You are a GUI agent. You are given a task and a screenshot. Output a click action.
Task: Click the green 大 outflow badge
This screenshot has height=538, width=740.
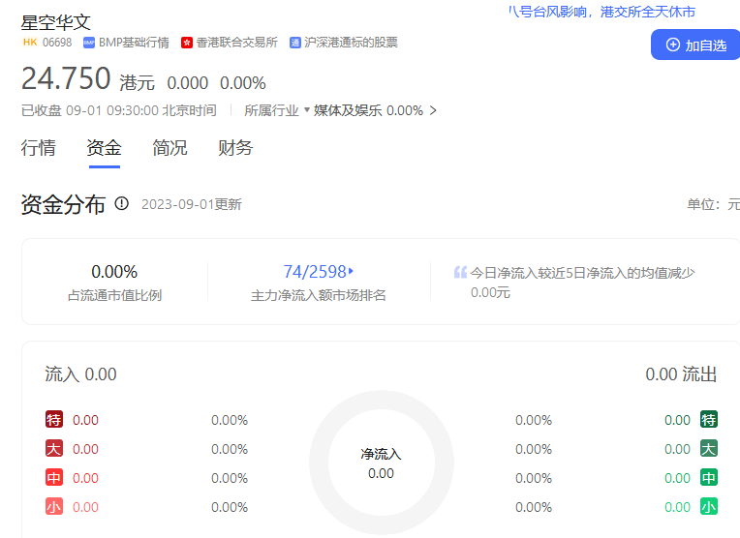[x=709, y=449]
